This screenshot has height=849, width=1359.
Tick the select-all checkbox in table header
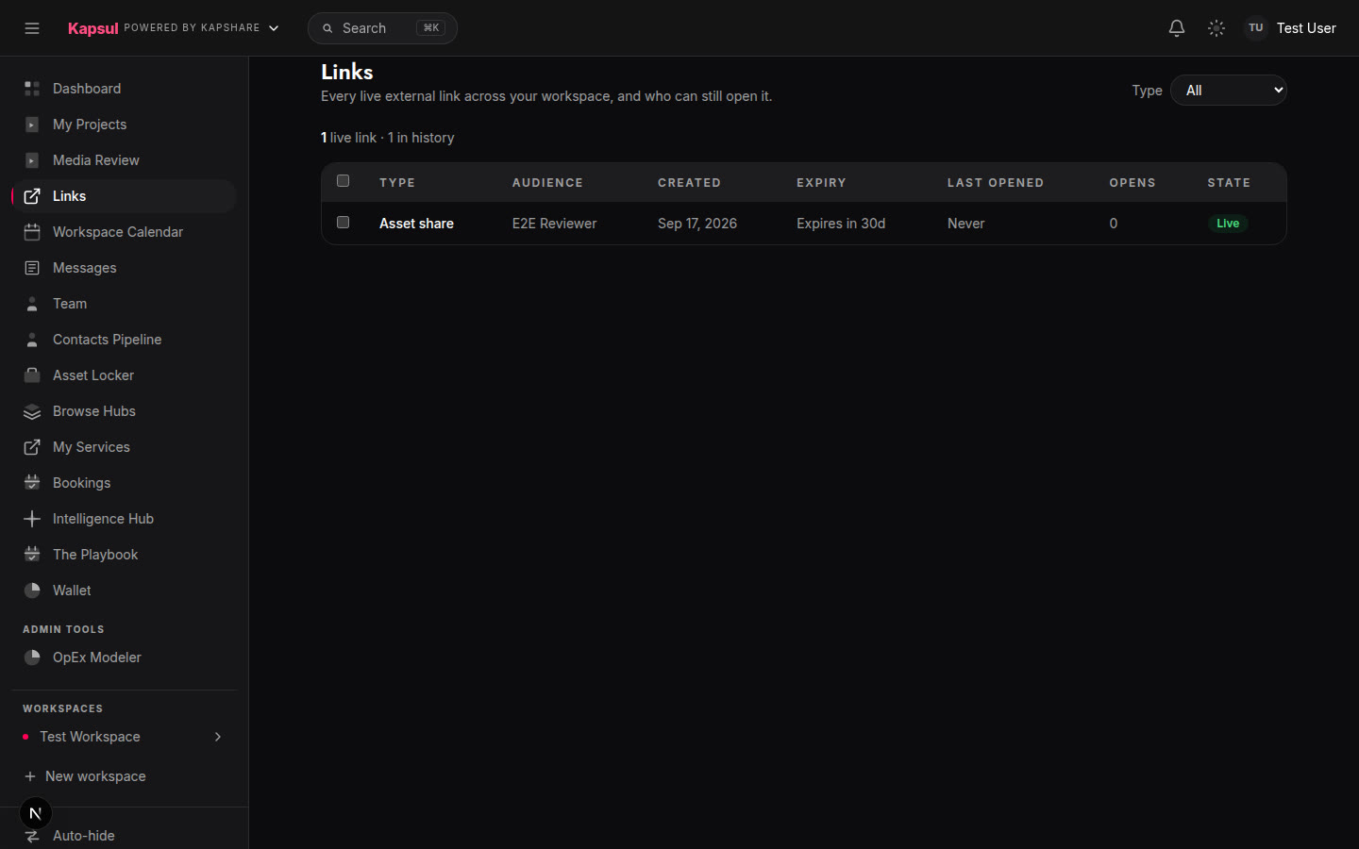344,181
